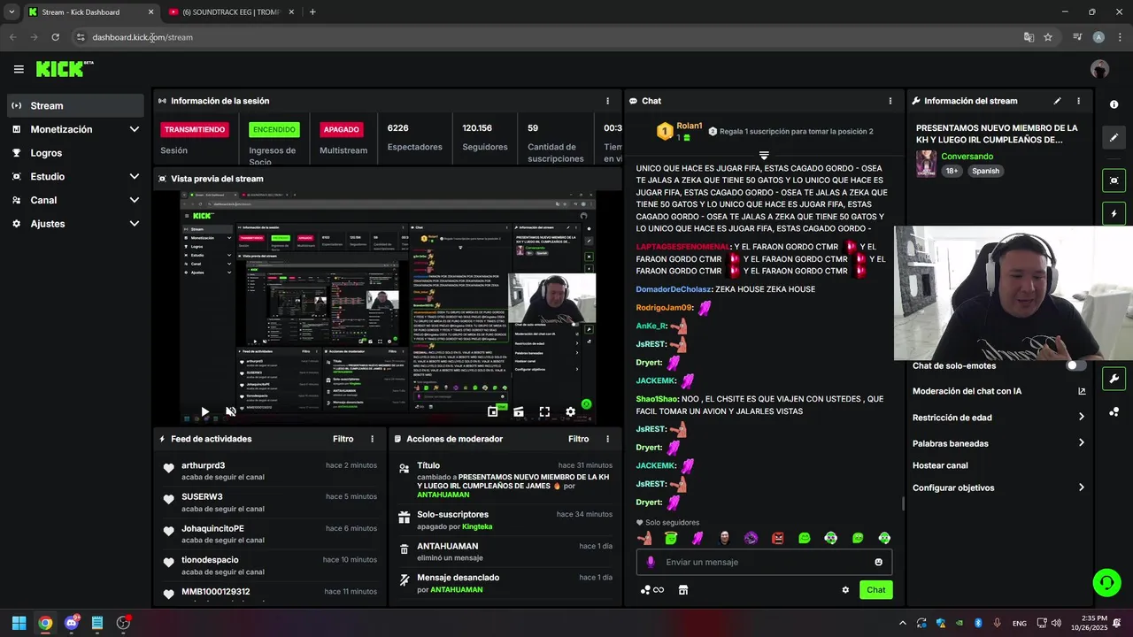Expand the Canal sidebar menu

point(75,200)
